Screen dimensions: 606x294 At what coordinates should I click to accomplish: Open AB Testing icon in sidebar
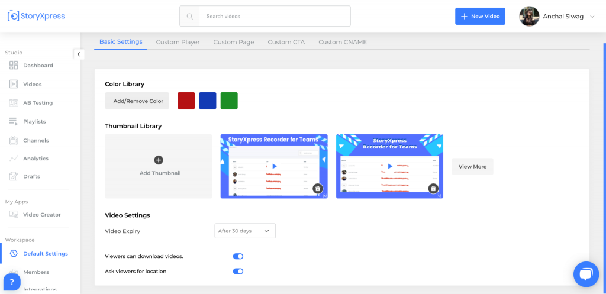coord(14,103)
